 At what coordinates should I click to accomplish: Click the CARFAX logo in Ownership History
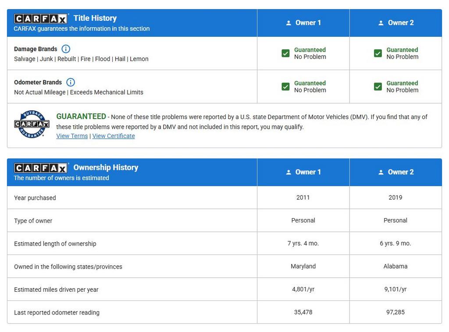point(41,168)
